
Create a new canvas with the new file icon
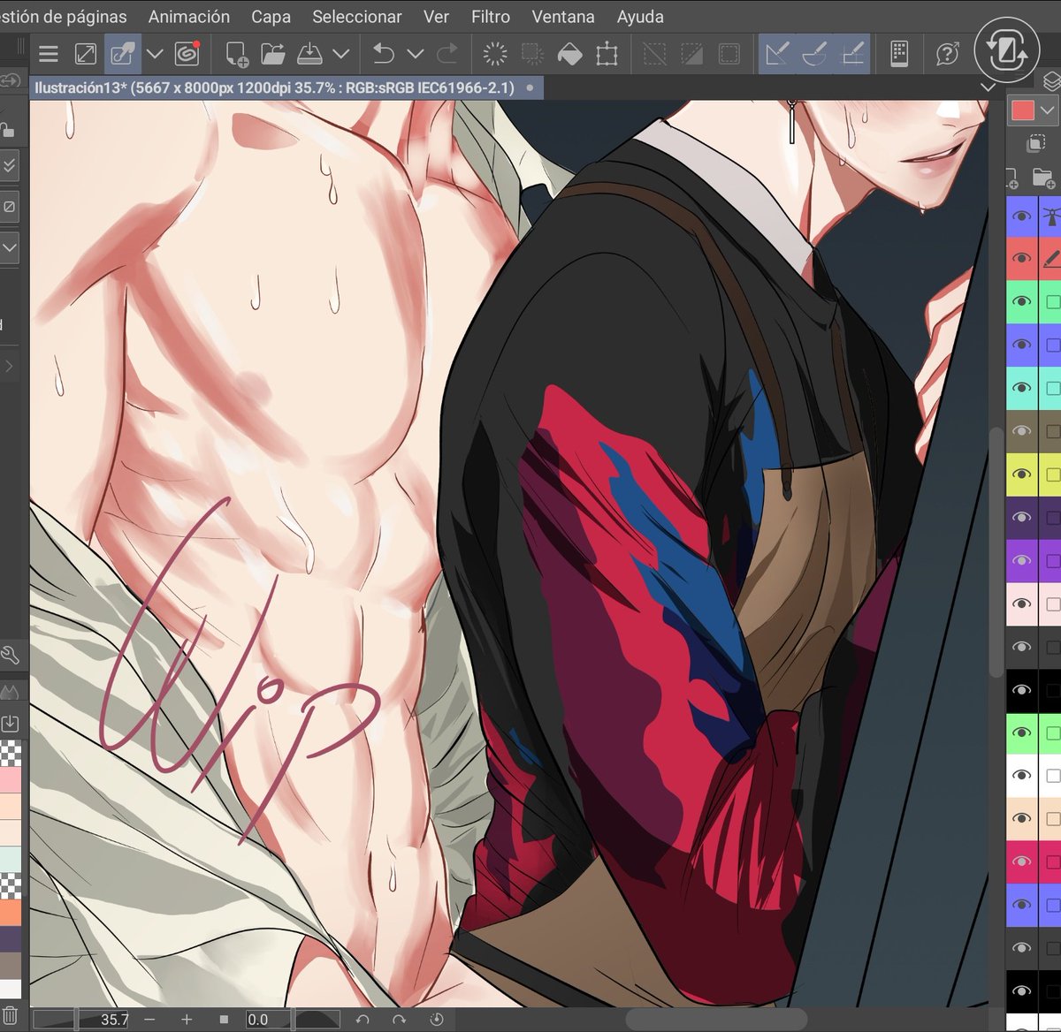(x=237, y=53)
